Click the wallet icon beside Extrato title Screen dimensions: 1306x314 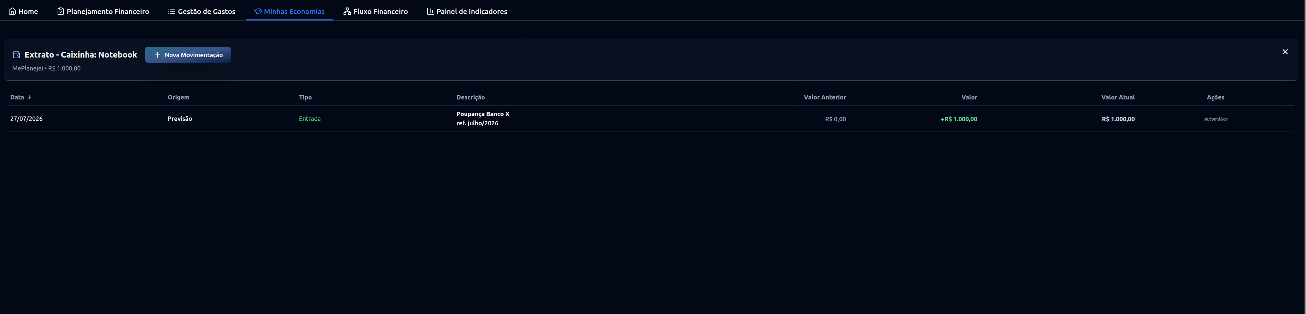[x=16, y=55]
